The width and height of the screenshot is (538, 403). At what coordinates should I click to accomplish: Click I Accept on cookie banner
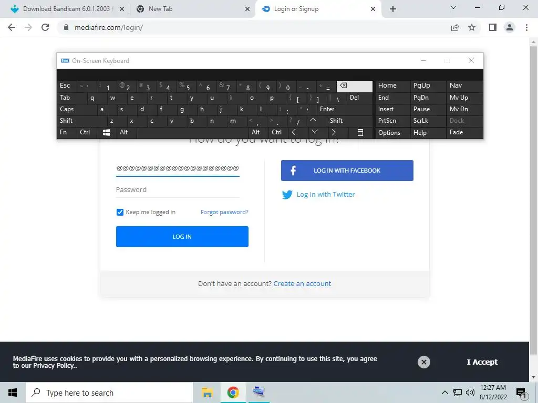click(x=482, y=362)
